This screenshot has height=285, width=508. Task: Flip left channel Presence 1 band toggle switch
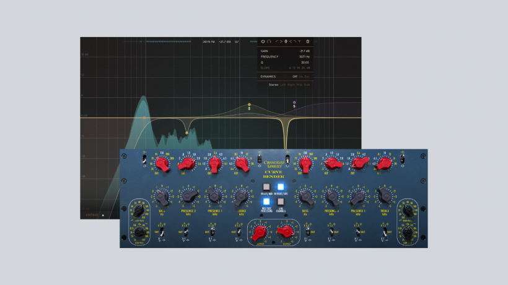212,232
